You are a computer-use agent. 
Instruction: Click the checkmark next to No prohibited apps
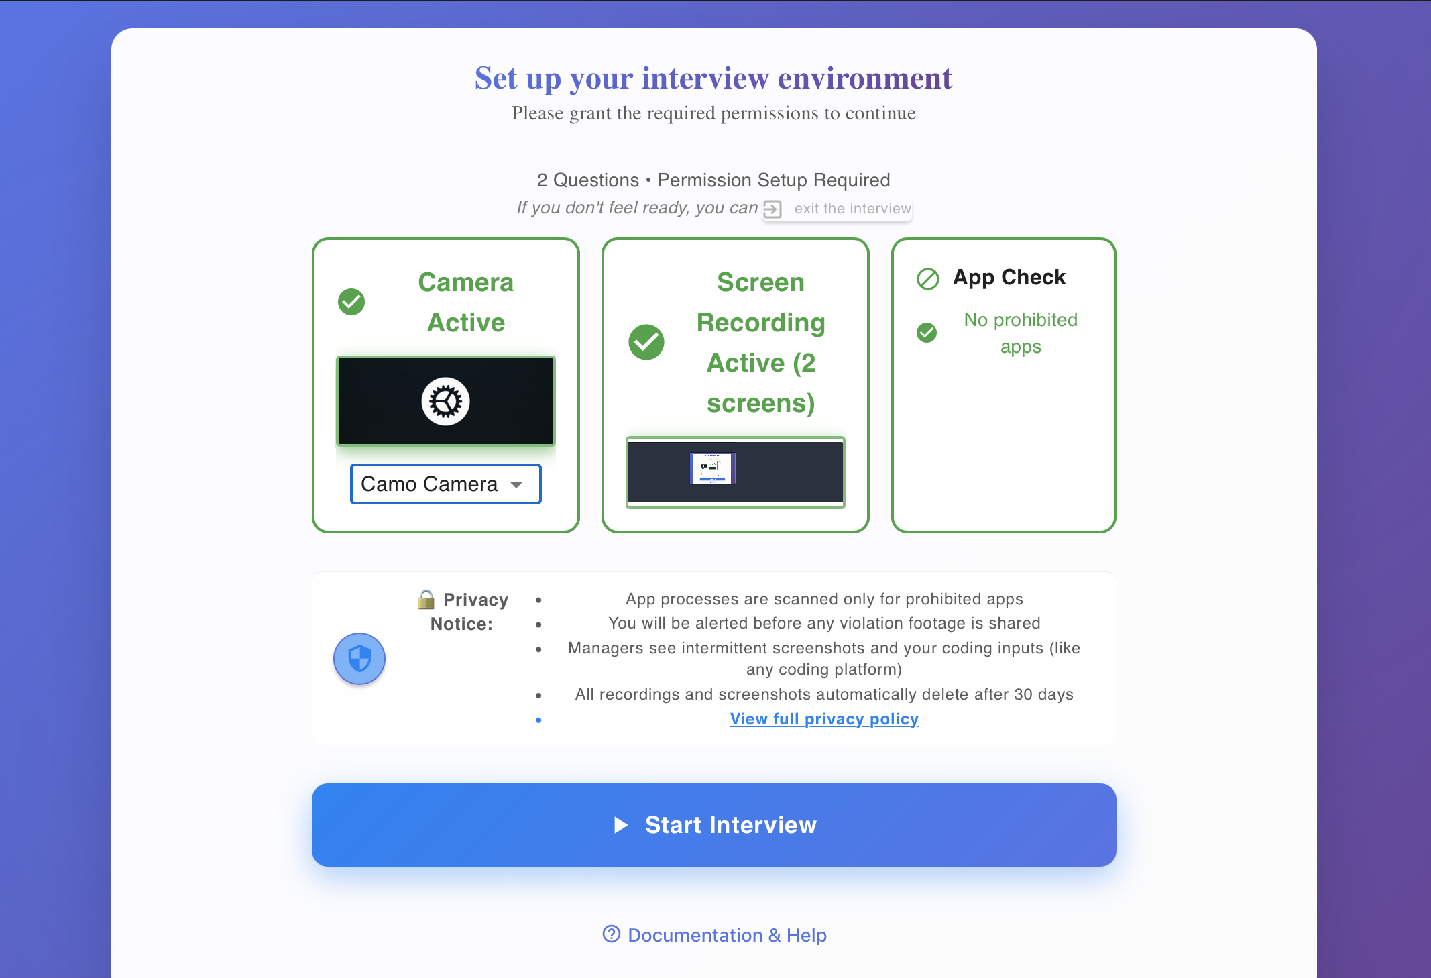tap(927, 333)
